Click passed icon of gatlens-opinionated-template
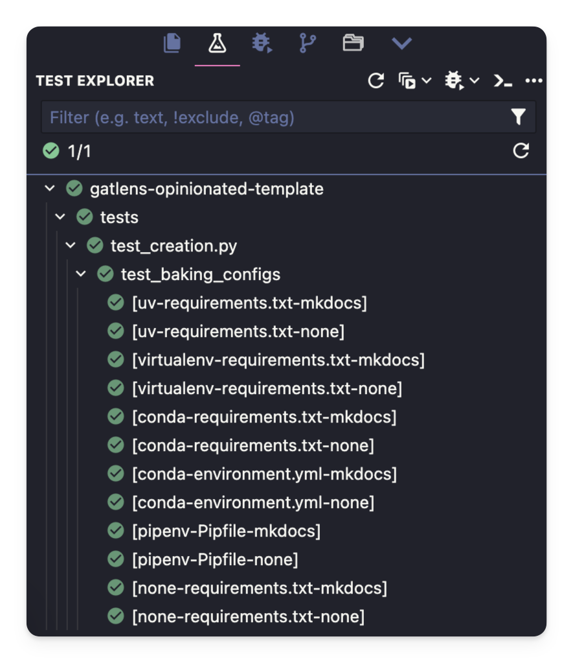 [74, 188]
